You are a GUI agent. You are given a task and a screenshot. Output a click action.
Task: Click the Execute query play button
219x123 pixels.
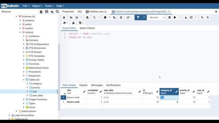point(175,17)
